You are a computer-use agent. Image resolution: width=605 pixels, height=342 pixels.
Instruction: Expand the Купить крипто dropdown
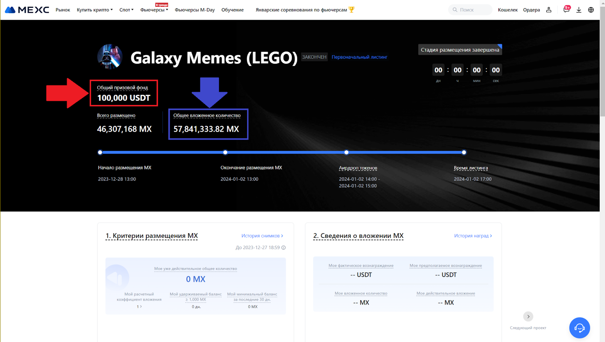(x=95, y=10)
